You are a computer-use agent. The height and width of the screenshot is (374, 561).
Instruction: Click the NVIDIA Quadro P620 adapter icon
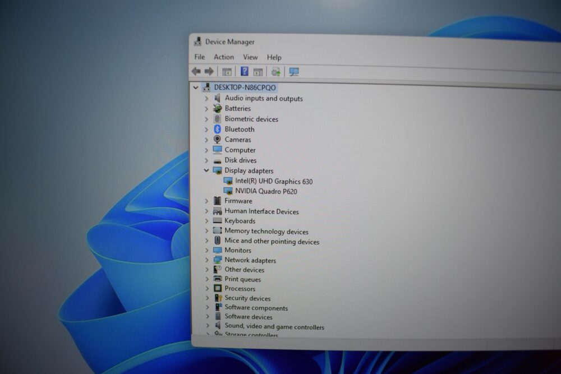228,191
